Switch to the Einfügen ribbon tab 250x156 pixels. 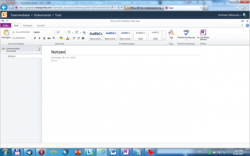(x=28, y=25)
